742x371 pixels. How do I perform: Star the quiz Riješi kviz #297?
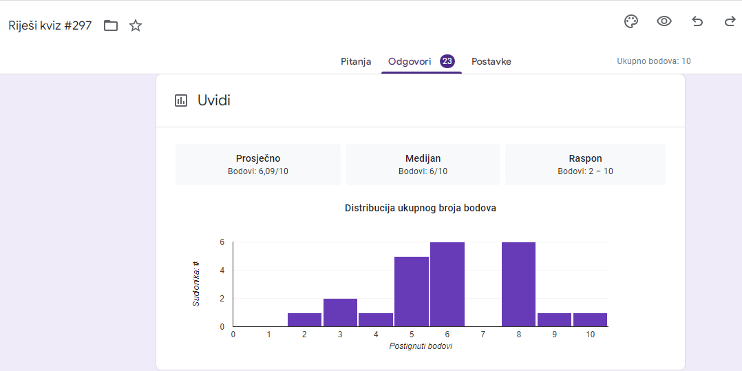pyautogui.click(x=136, y=26)
